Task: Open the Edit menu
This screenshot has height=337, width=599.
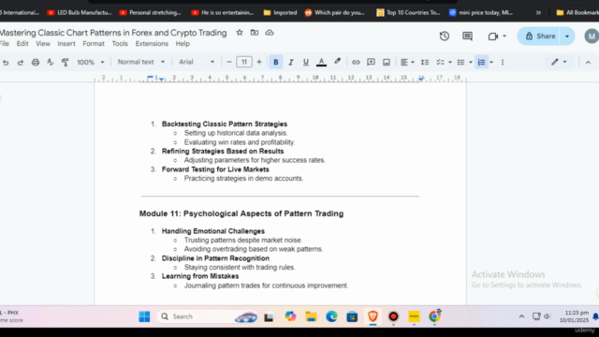Action: (x=22, y=44)
